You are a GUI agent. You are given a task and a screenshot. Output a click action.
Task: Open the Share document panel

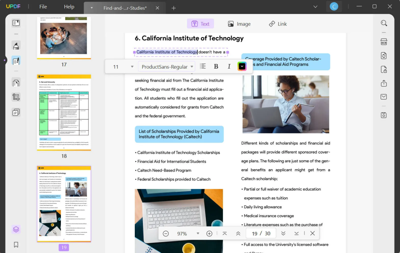point(384,83)
